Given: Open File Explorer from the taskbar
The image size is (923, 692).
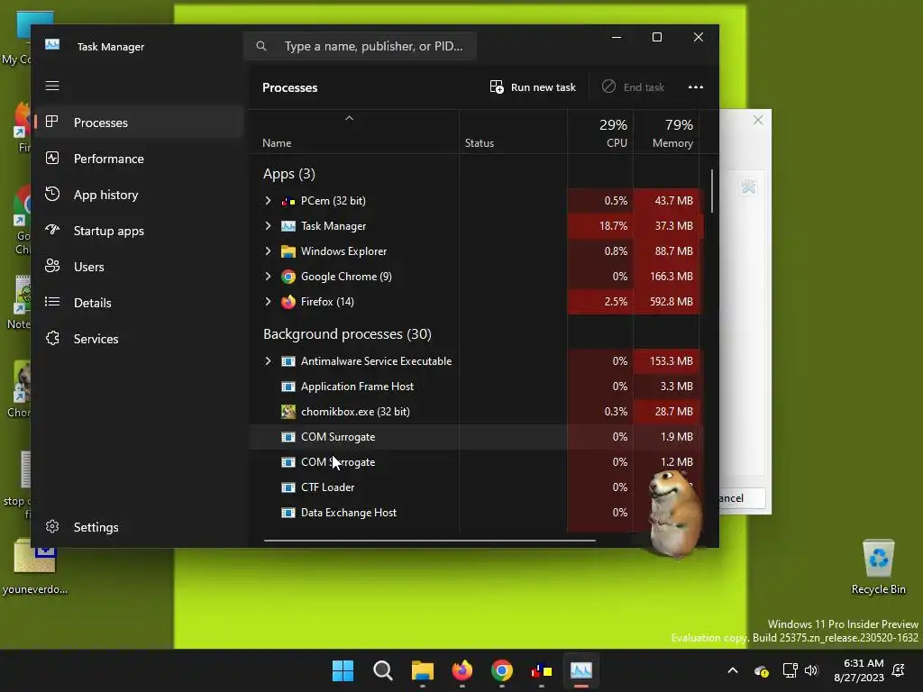Looking at the screenshot, I should [x=422, y=670].
